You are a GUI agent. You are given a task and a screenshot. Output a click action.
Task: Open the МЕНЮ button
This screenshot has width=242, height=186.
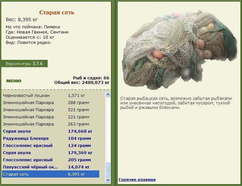[x=14, y=81]
